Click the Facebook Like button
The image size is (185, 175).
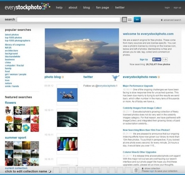(156, 59)
